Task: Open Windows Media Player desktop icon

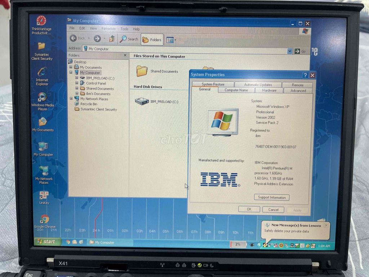Action: click(43, 101)
